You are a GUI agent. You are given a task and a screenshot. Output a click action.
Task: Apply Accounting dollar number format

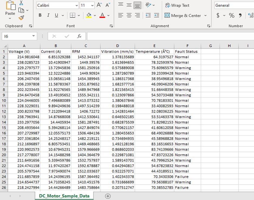point(218,15)
